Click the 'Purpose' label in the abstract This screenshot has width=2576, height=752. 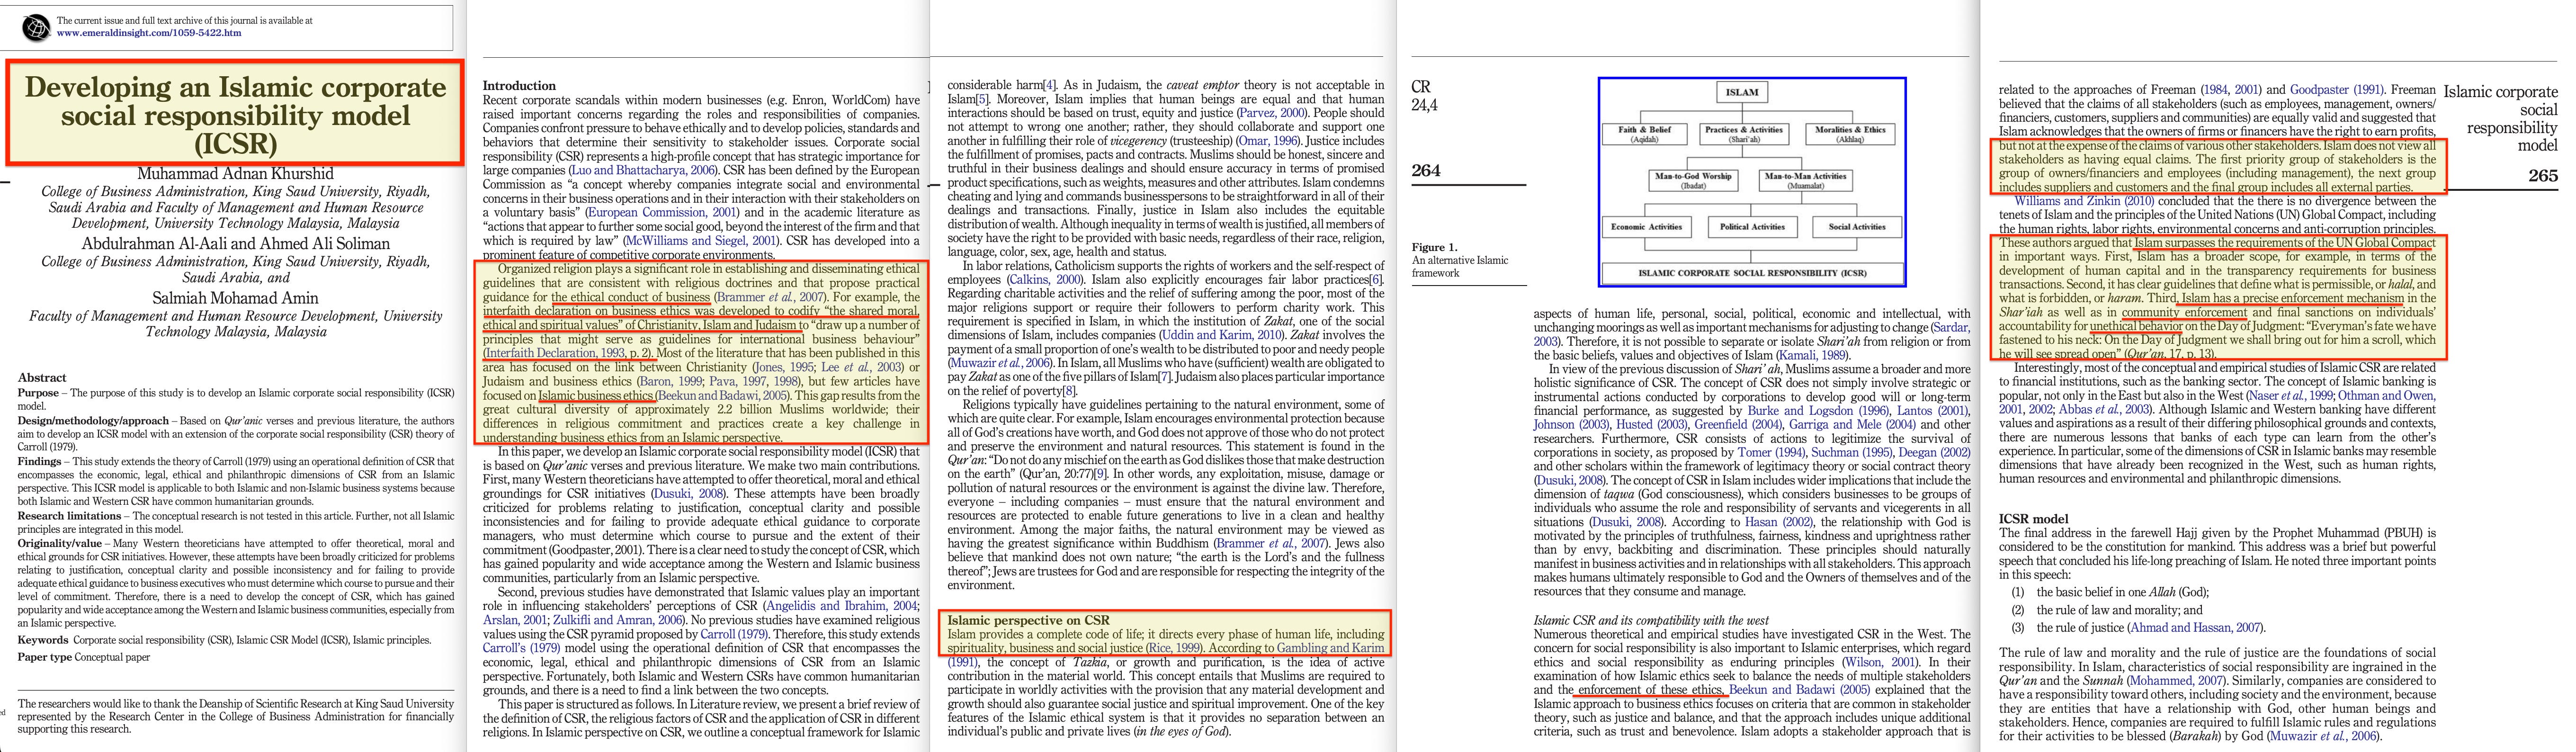click(38, 393)
